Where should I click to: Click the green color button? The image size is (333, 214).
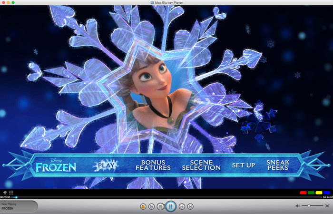[x=311, y=193]
